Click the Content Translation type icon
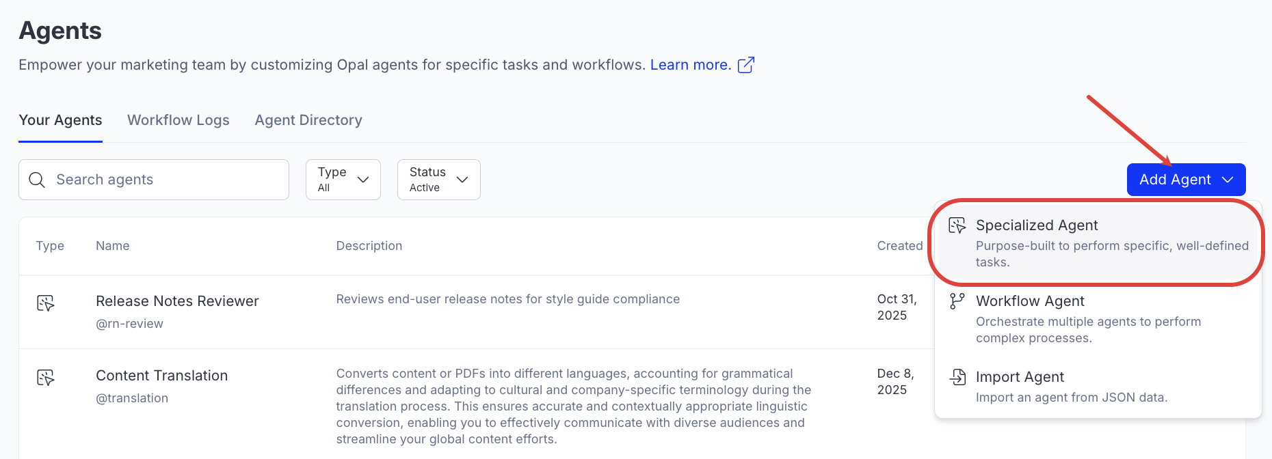Viewport: 1272px width, 459px height. click(46, 378)
